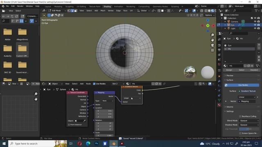Click the green Y axis gizmo ball

pos(208,26)
